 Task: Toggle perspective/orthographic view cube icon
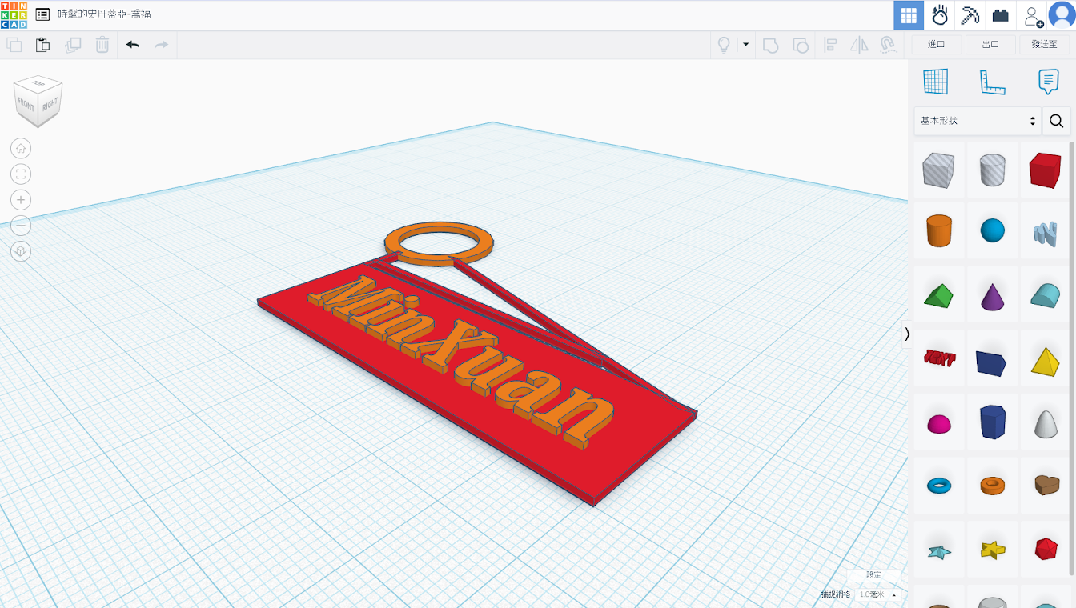pos(21,251)
